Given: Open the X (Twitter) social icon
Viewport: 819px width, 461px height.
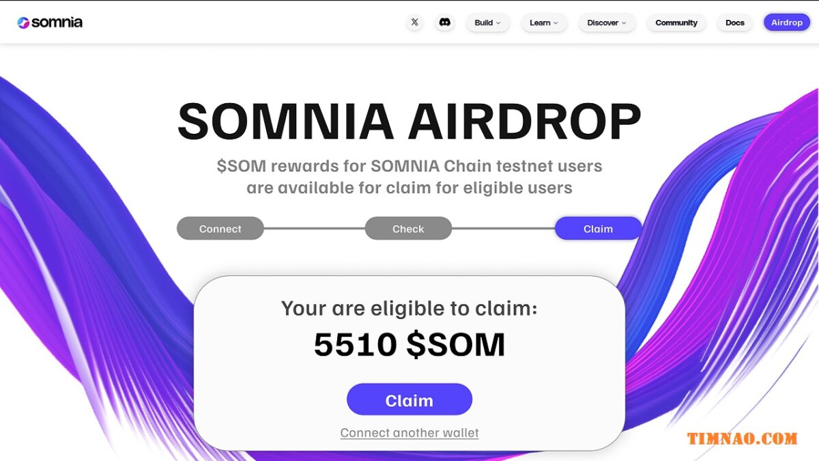Looking at the screenshot, I should point(415,23).
